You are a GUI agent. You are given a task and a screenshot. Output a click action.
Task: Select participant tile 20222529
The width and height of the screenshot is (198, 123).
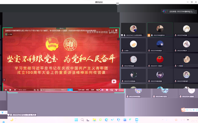click(186, 45)
